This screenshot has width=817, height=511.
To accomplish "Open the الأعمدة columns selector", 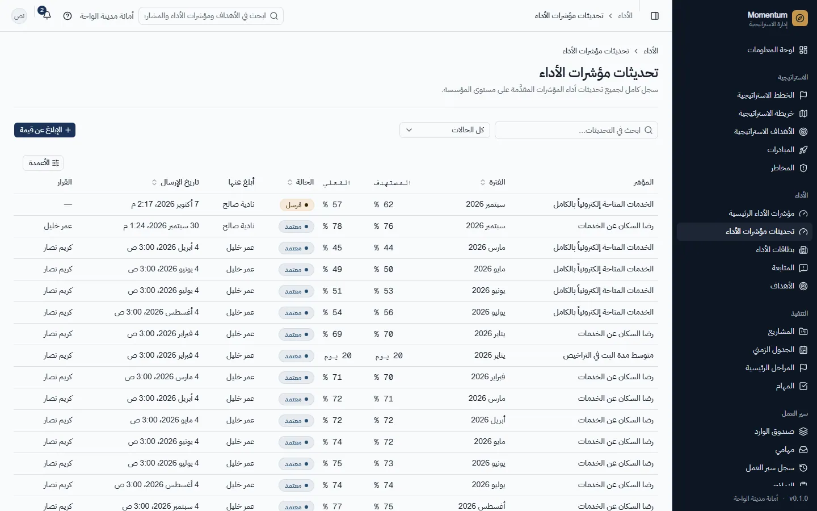I will tap(43, 163).
